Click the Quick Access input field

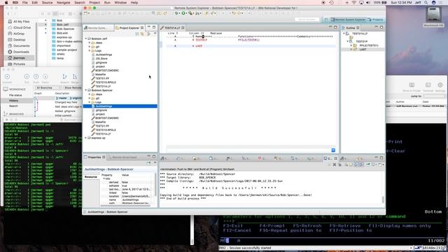click(x=307, y=20)
